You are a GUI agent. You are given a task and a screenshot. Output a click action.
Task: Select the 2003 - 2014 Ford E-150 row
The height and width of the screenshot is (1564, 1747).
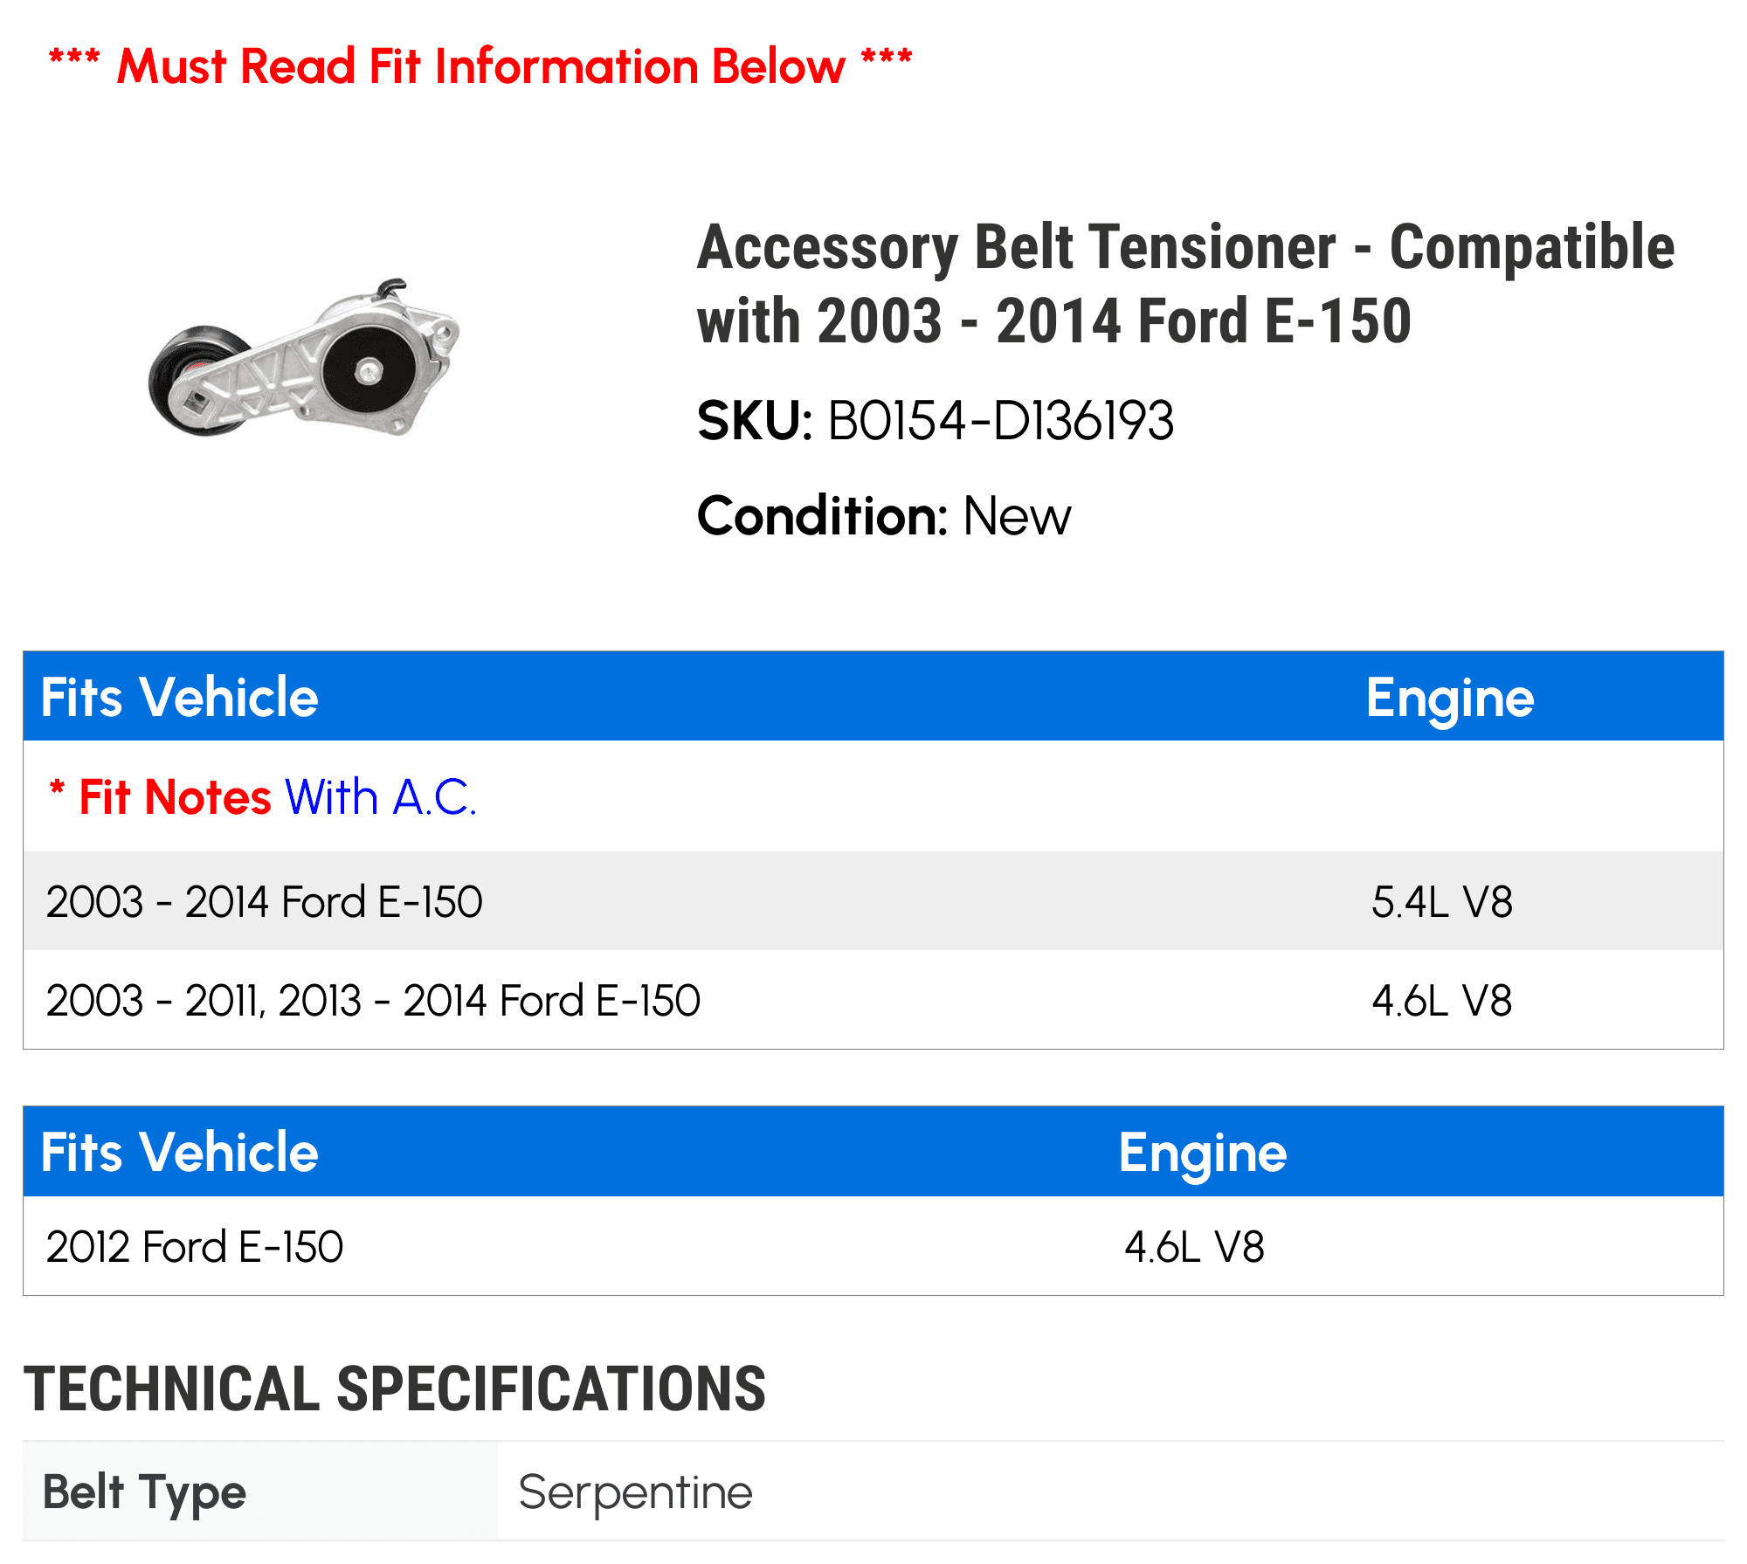tap(873, 901)
